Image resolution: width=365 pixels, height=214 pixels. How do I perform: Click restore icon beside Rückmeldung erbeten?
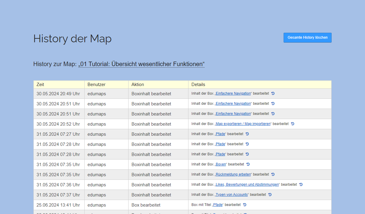[x=273, y=174]
